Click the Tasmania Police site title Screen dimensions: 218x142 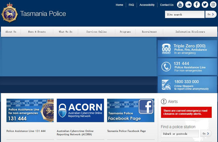pos(43,14)
